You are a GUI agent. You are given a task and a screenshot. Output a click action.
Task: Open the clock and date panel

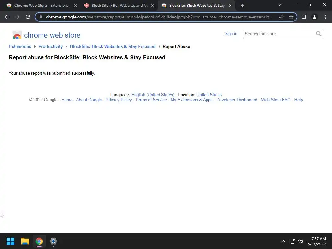(317, 241)
